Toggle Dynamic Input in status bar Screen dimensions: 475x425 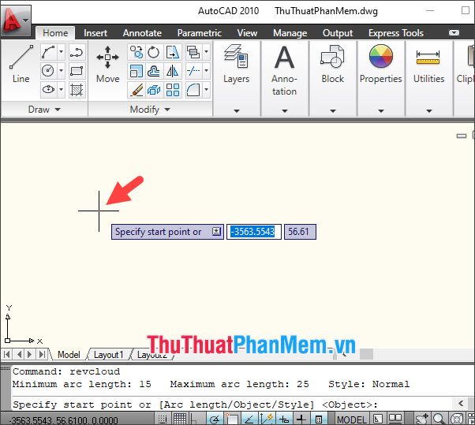[x=284, y=419]
